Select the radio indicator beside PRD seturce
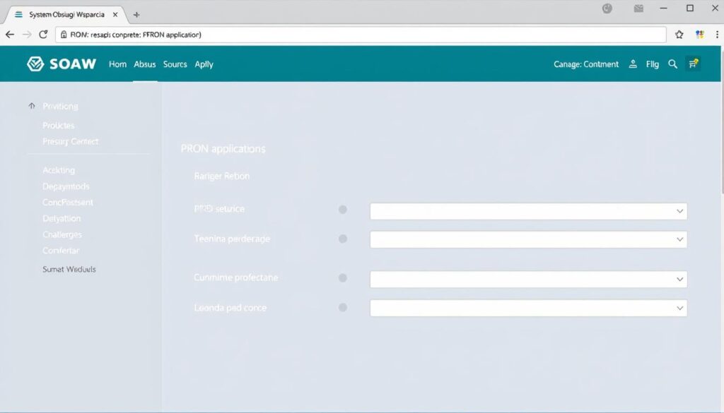The width and height of the screenshot is (724, 413). coord(343,209)
